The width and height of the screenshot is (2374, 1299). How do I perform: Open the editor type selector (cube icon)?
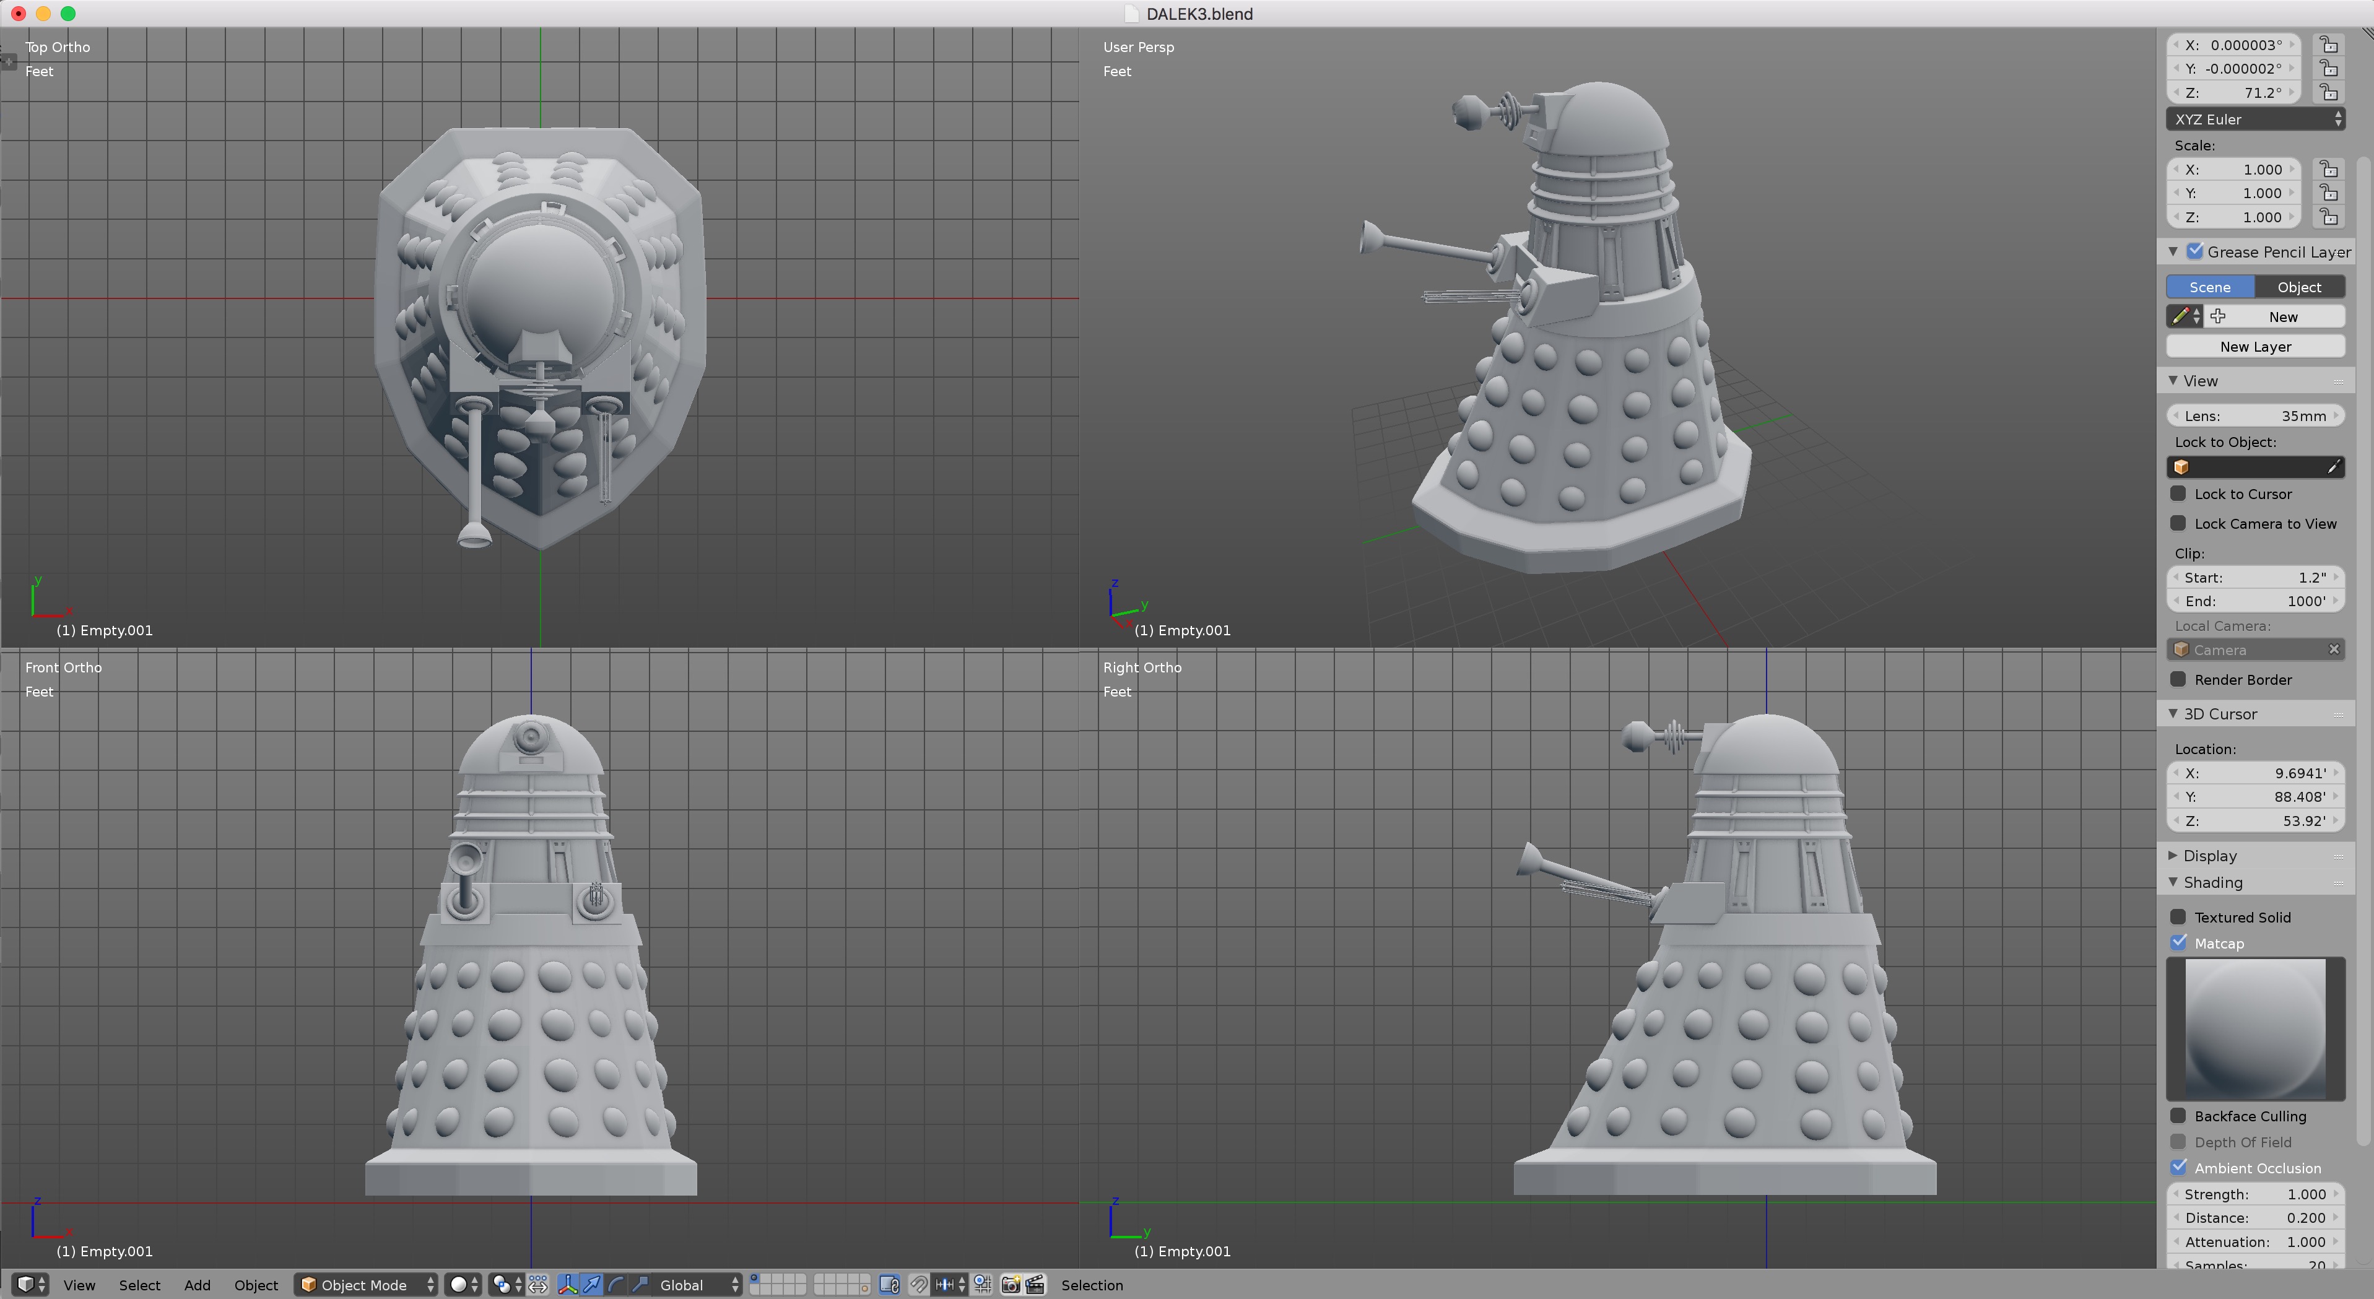tap(32, 1284)
